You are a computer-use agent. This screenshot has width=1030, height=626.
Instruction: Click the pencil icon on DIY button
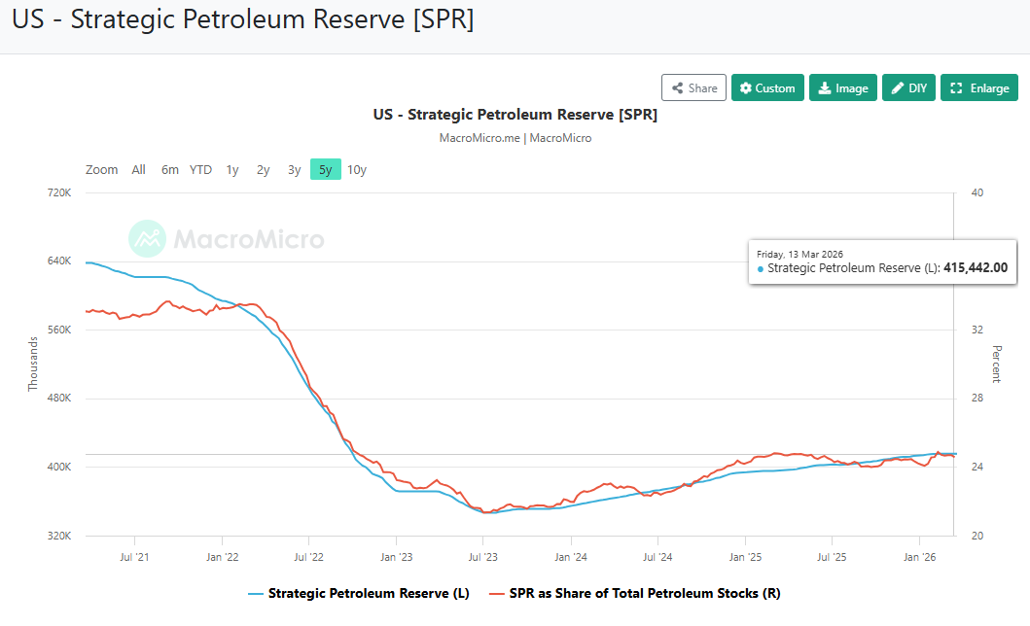point(898,87)
